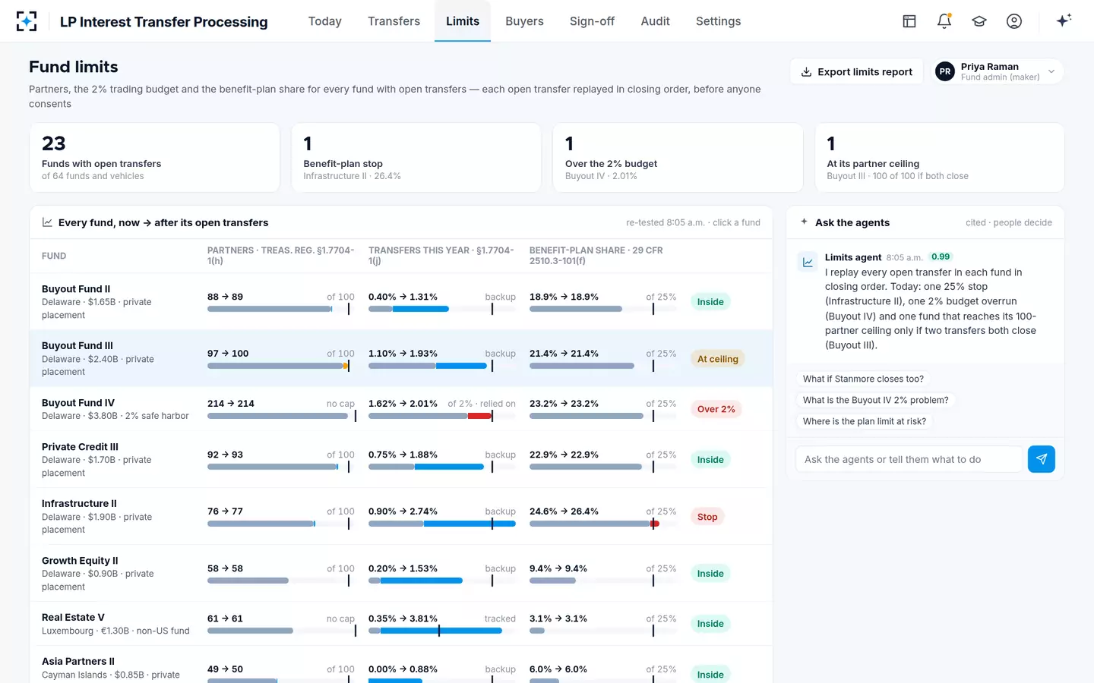Click the graduation cap help icon
The image size is (1094, 683).
[979, 21]
